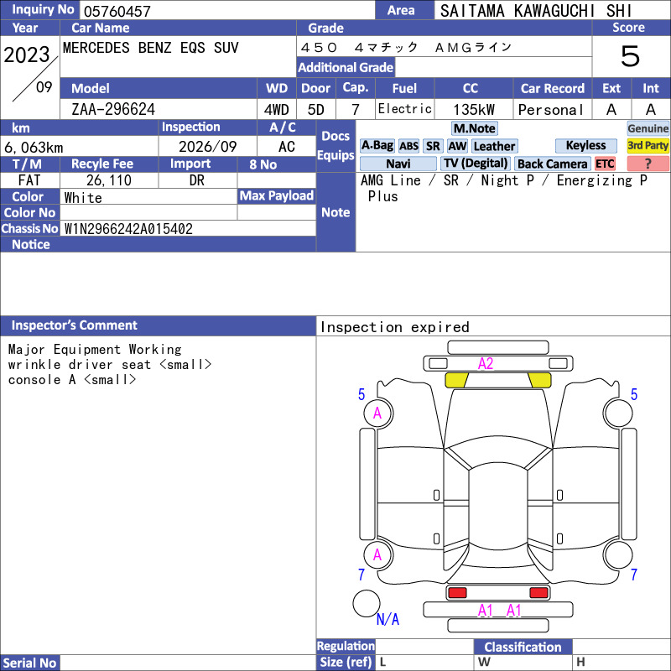671x671 pixels.
Task: Click the SR sunroof badge
Action: [x=433, y=146]
